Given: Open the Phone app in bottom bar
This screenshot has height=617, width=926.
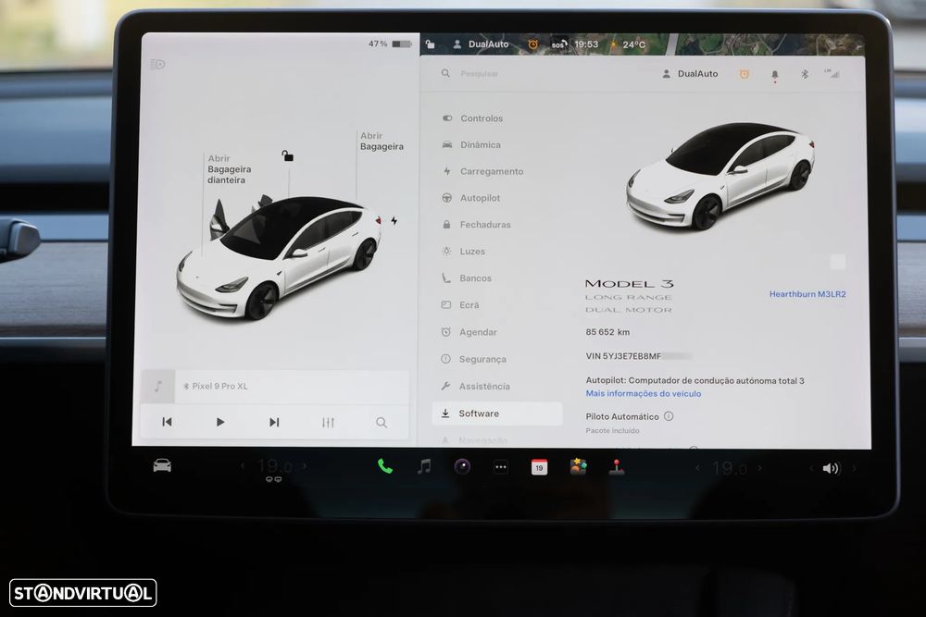Looking at the screenshot, I should click(x=385, y=466).
